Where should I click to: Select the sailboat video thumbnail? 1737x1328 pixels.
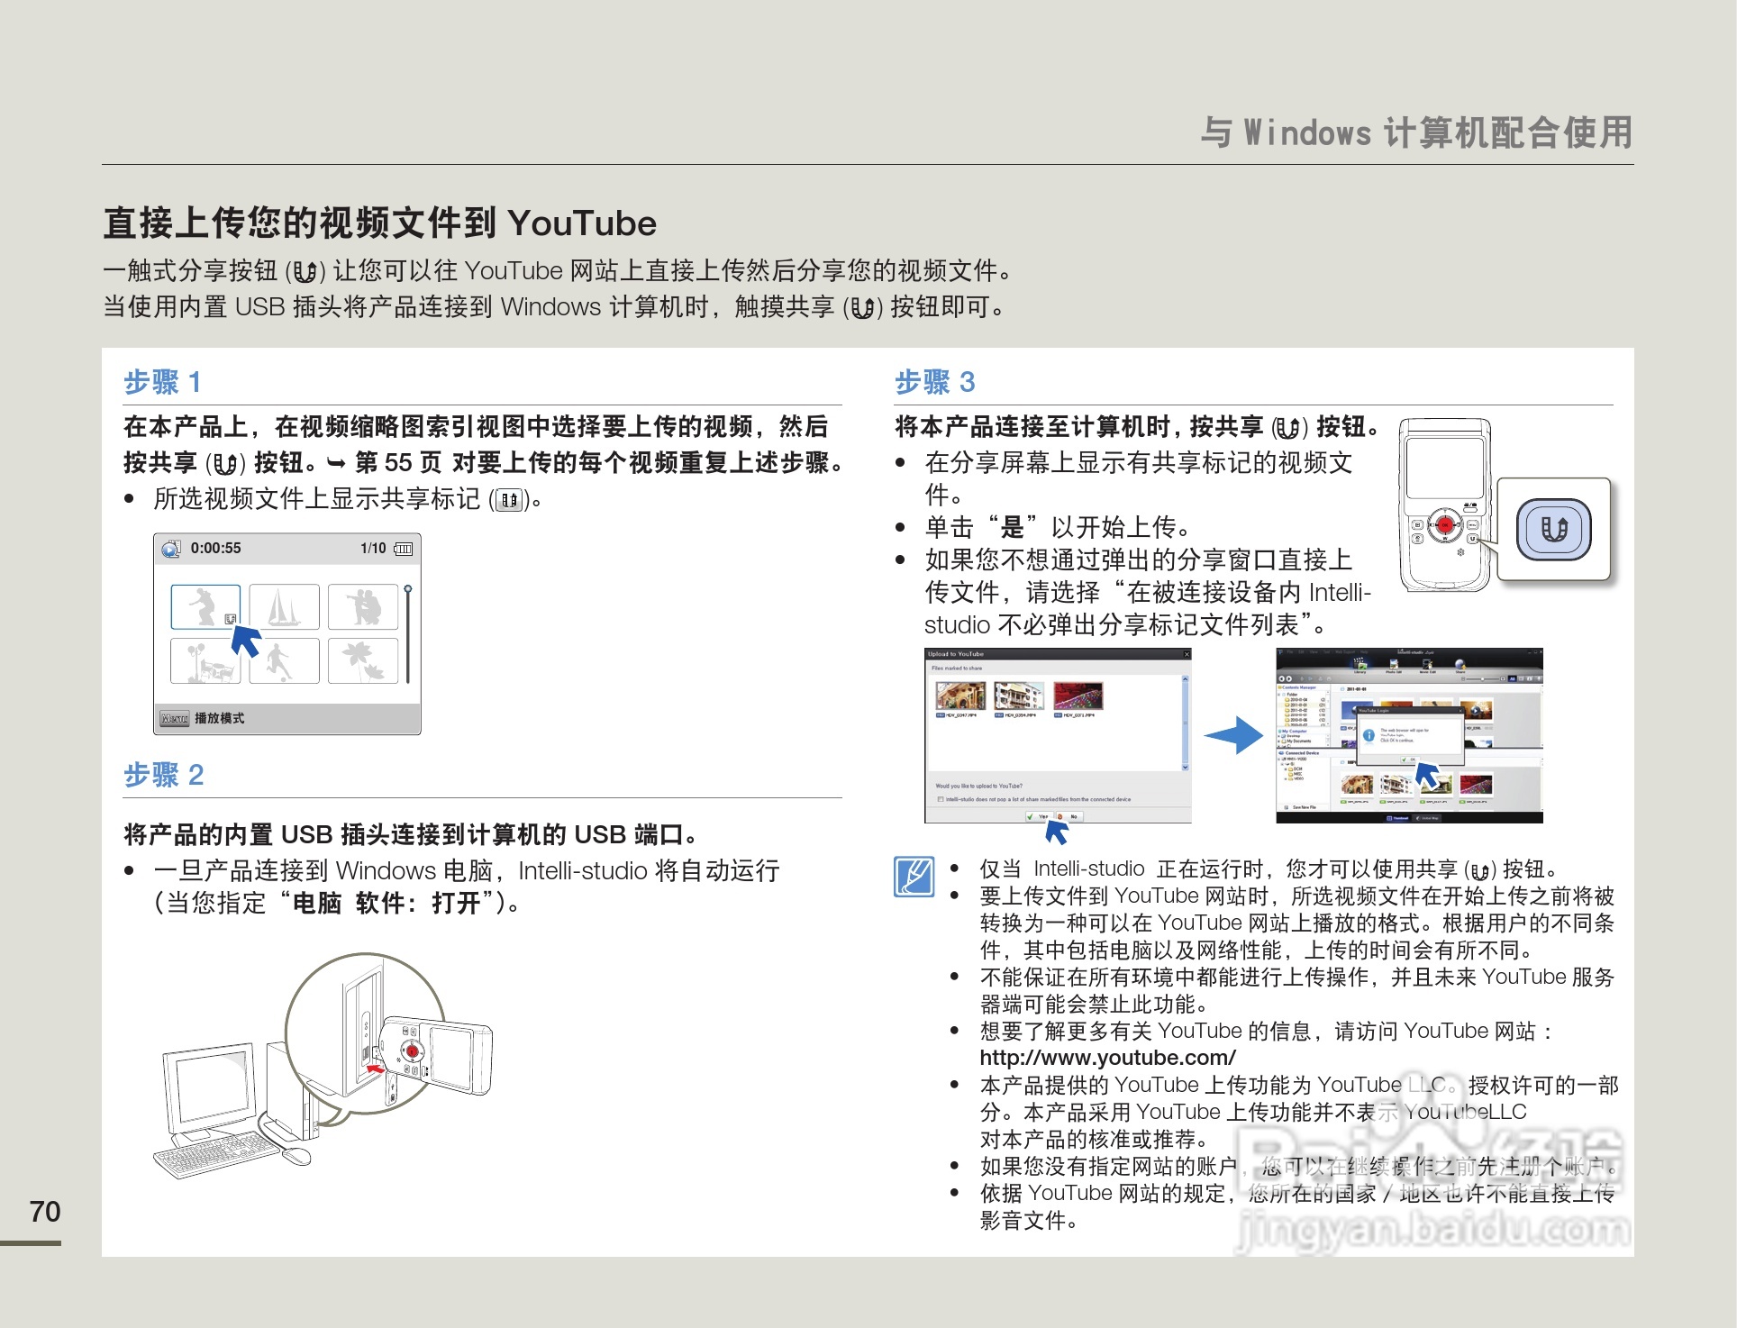coord(284,606)
